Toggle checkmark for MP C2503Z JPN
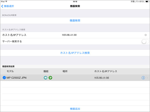Image resolution: width=150 pixels, height=112 pixels. (x=4, y=78)
